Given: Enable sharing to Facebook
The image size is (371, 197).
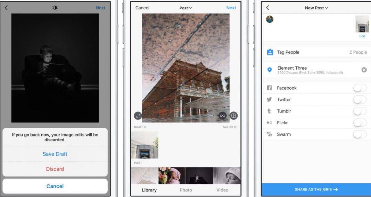Looking at the screenshot, I should tap(360, 88).
